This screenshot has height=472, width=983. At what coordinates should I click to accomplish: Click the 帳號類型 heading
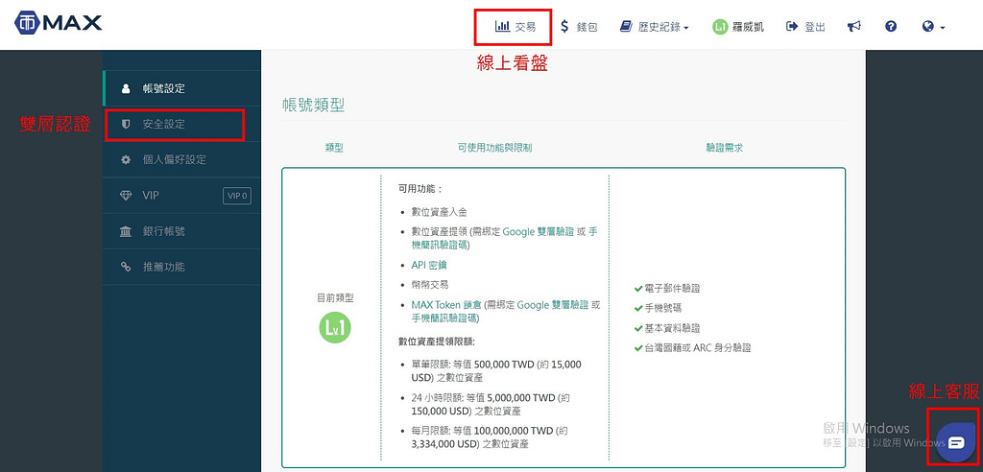tap(314, 105)
